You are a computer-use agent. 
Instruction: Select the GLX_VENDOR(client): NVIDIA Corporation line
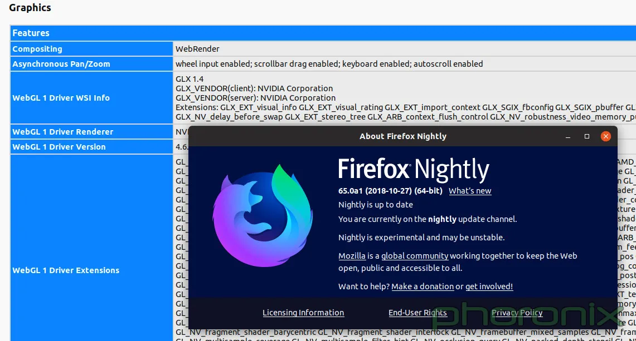click(254, 88)
